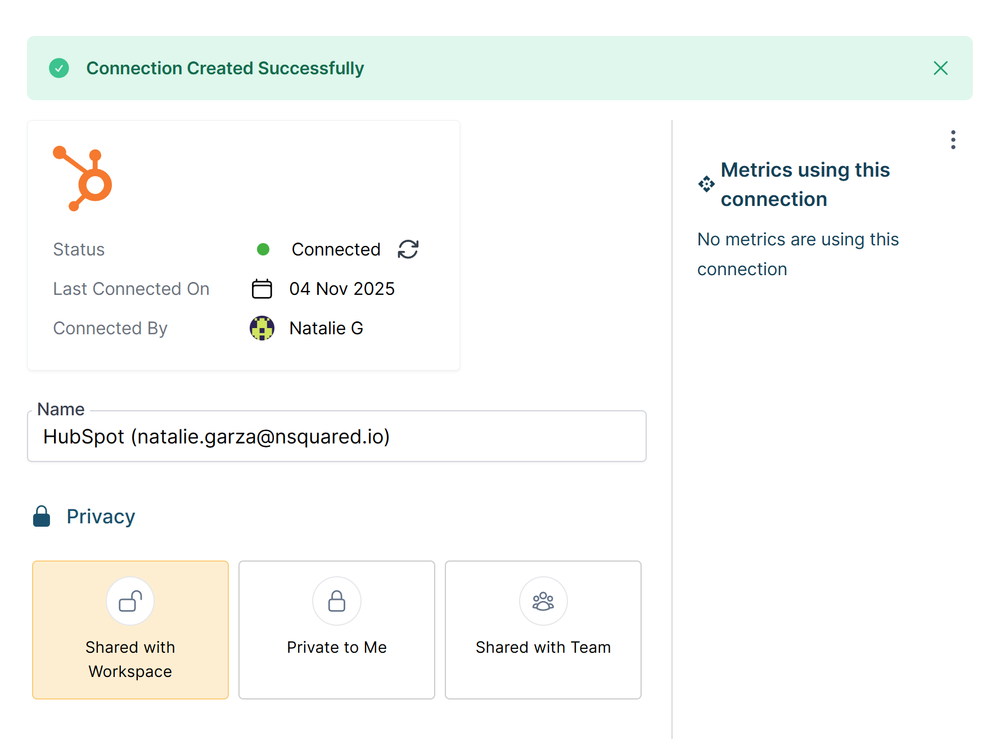This screenshot has height=749, width=1001.
Task: Select the Shared with Workspace privacy option
Action: pyautogui.click(x=130, y=630)
